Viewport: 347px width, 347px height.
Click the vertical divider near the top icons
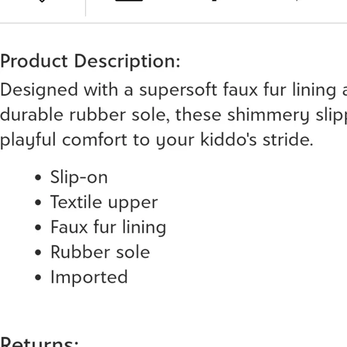(x=86, y=8)
